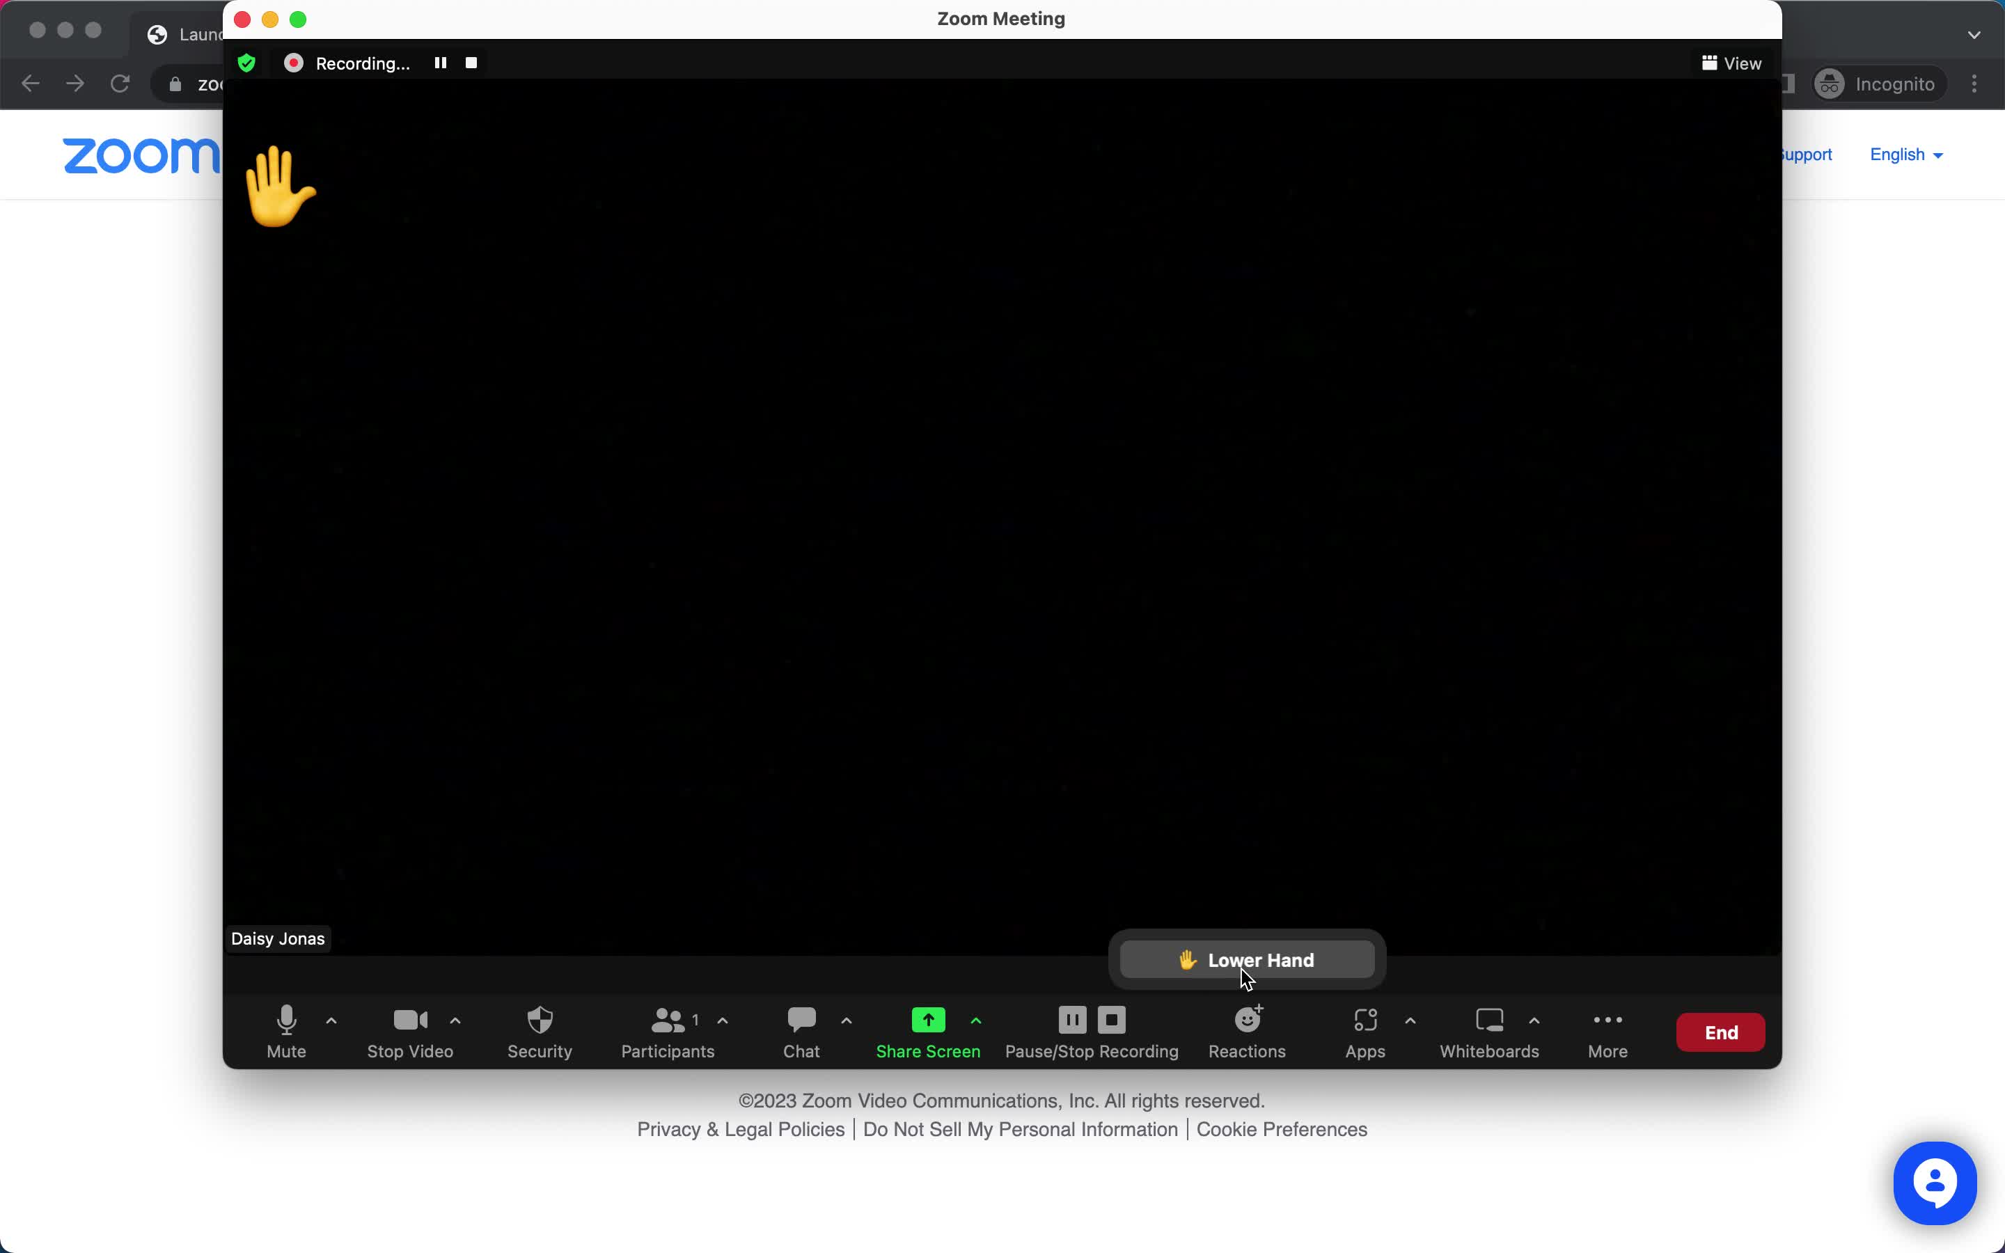Pause the active recording
Screen dimensions: 2005x1253
tap(440, 62)
